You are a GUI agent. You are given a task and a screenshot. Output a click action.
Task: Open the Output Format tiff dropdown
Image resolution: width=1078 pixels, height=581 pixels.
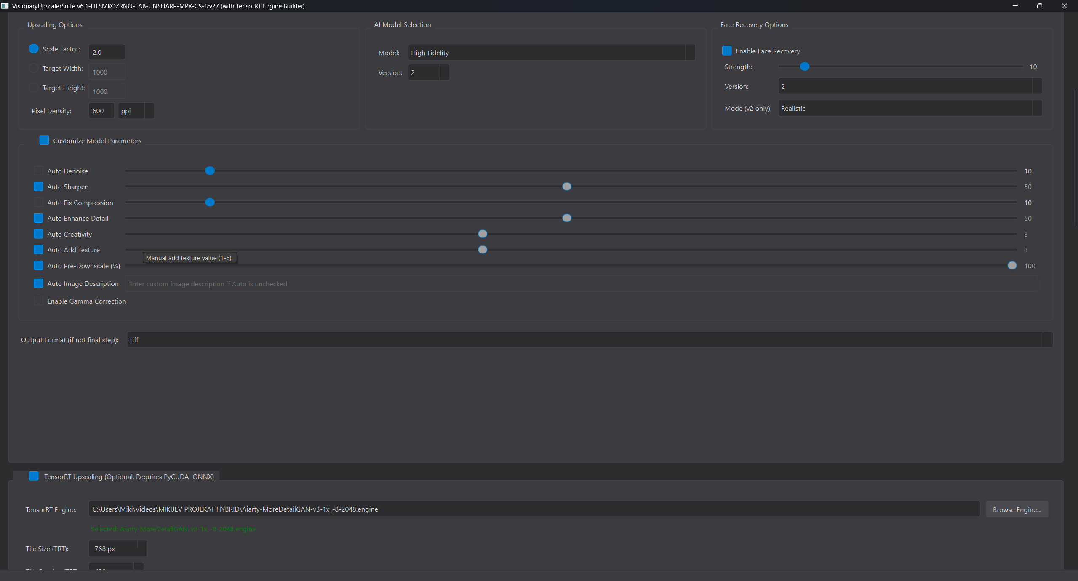point(590,340)
